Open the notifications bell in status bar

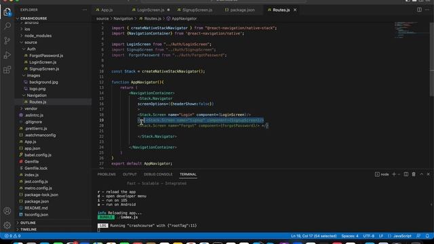tap(427, 236)
